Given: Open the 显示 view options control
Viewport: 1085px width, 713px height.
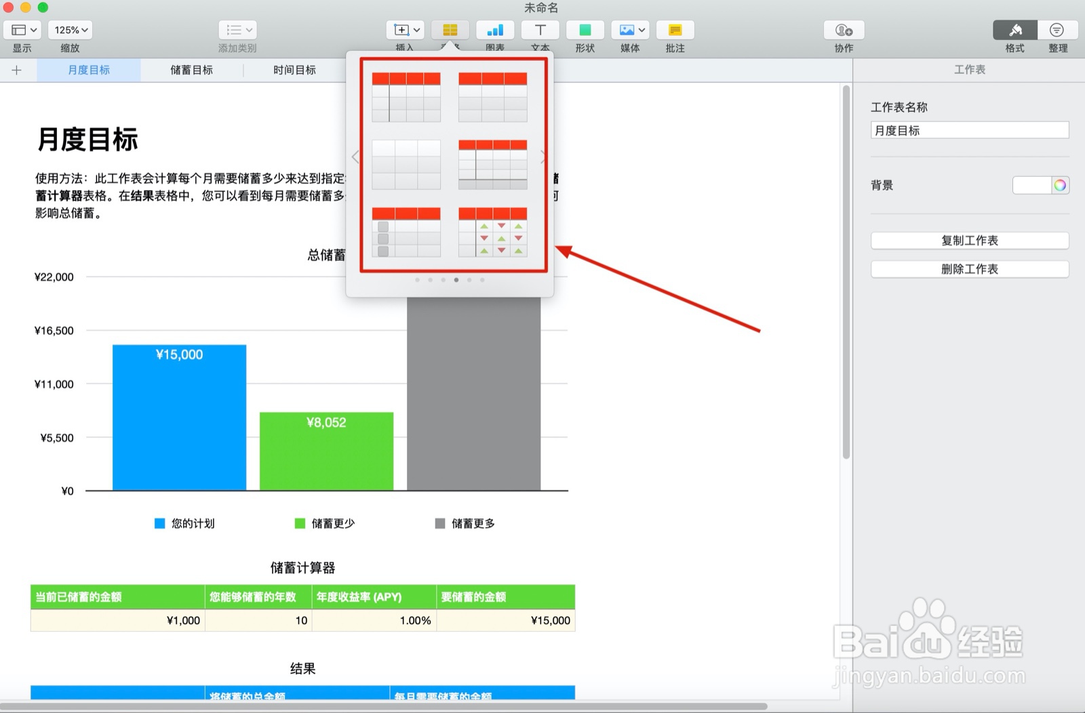Looking at the screenshot, I should [22, 30].
